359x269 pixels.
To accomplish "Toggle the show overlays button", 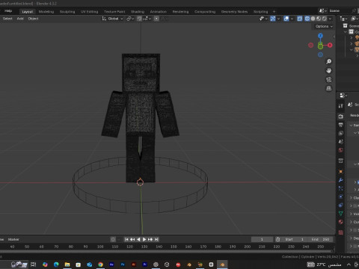I will (x=286, y=19).
